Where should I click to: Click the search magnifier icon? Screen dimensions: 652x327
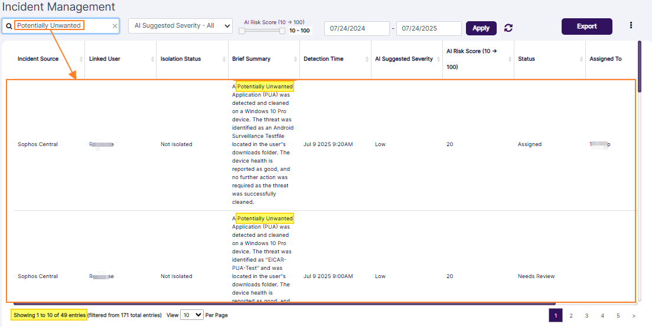click(x=9, y=26)
